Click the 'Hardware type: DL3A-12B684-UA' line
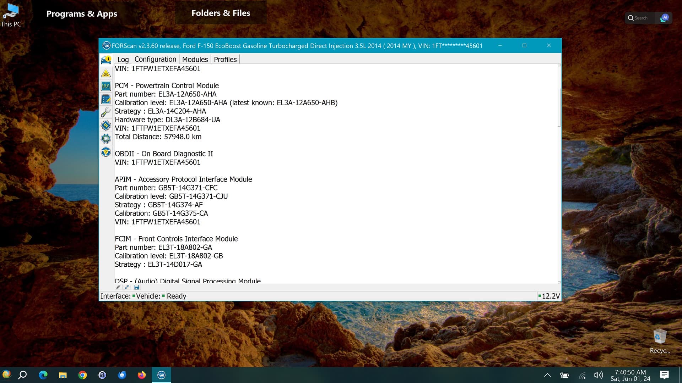The height and width of the screenshot is (383, 682). point(167,120)
